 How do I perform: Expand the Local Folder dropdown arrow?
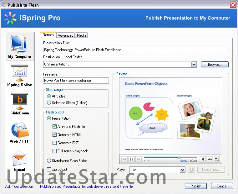(x=194, y=64)
